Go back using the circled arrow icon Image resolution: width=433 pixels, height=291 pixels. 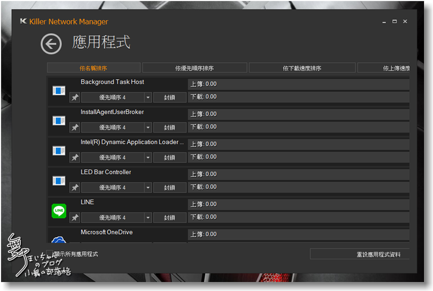tap(51, 44)
